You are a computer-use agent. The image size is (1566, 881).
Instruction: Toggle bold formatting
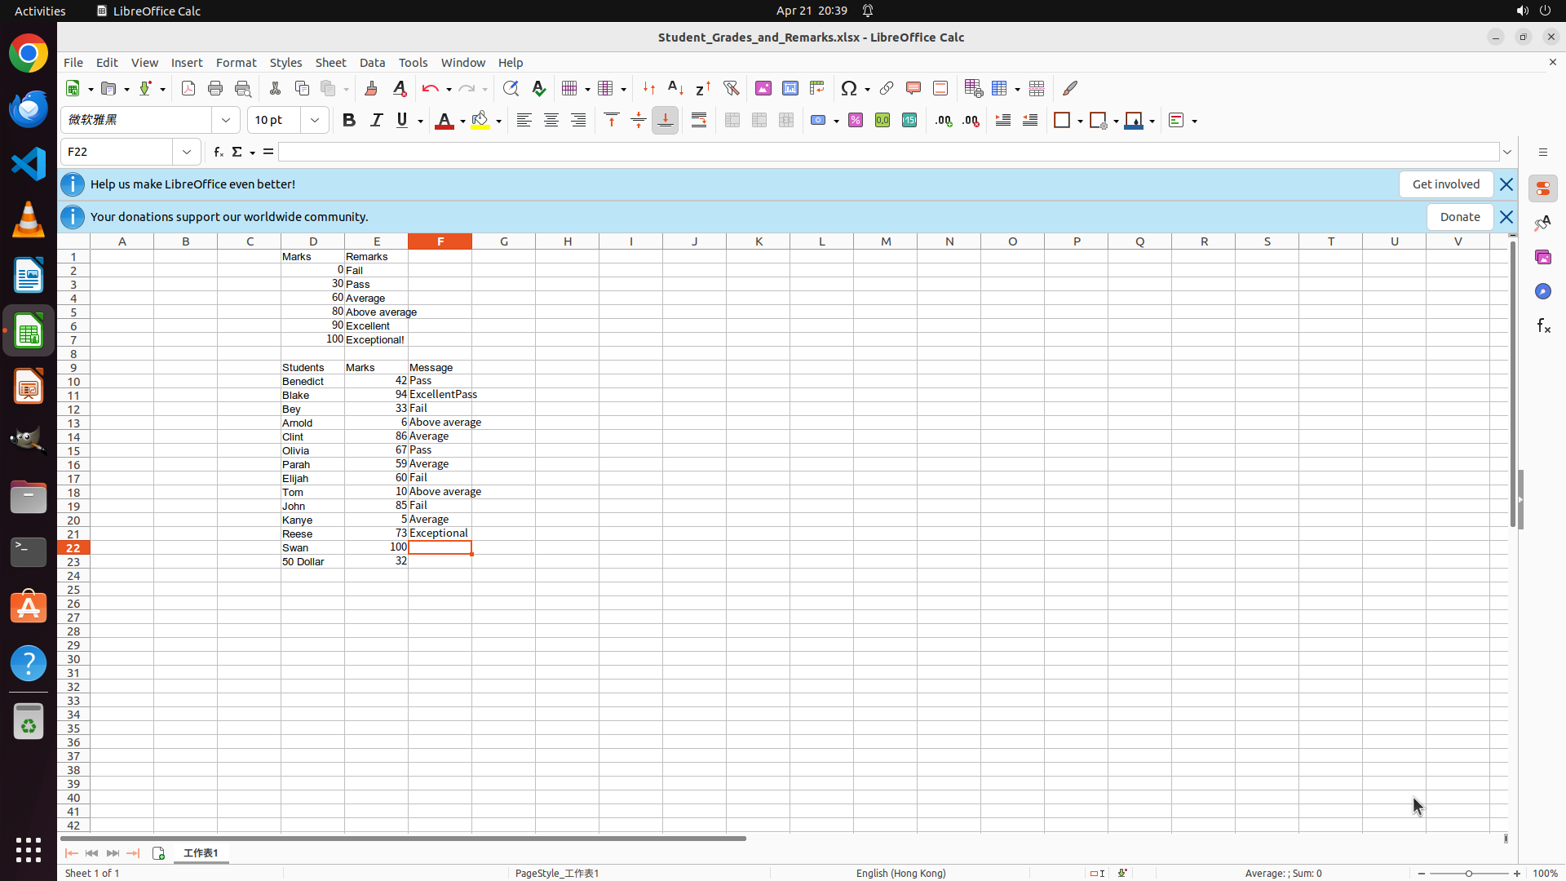click(349, 120)
